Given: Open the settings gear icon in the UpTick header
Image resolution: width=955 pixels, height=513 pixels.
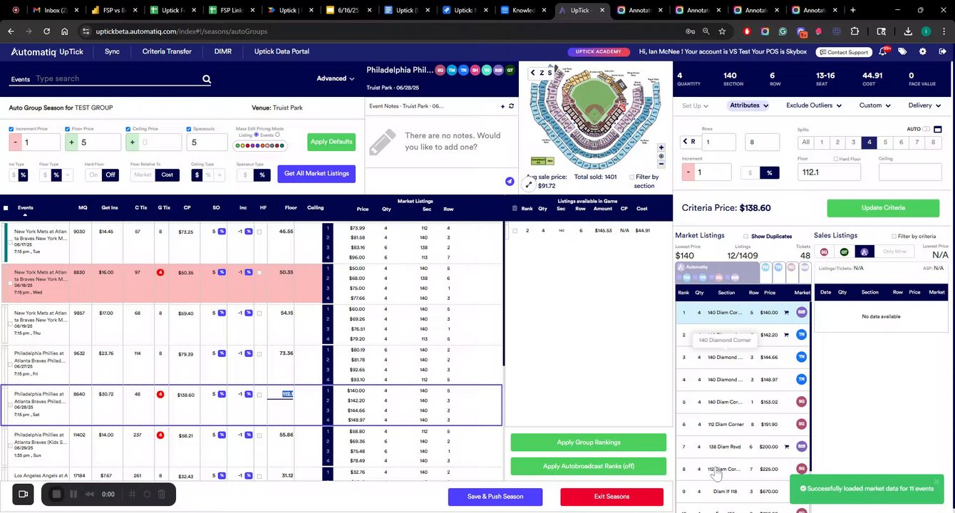Looking at the screenshot, I should point(922,51).
